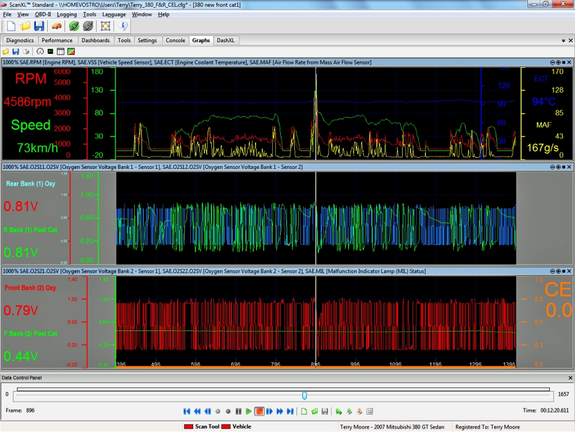Click the fullscreen icon in main toolbar
This screenshot has width=575, height=432.
click(106, 26)
